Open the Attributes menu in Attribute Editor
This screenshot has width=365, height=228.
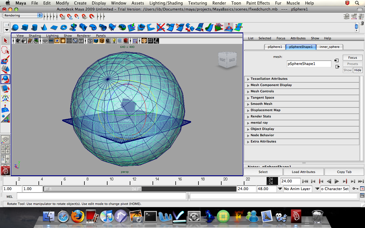[x=298, y=38]
